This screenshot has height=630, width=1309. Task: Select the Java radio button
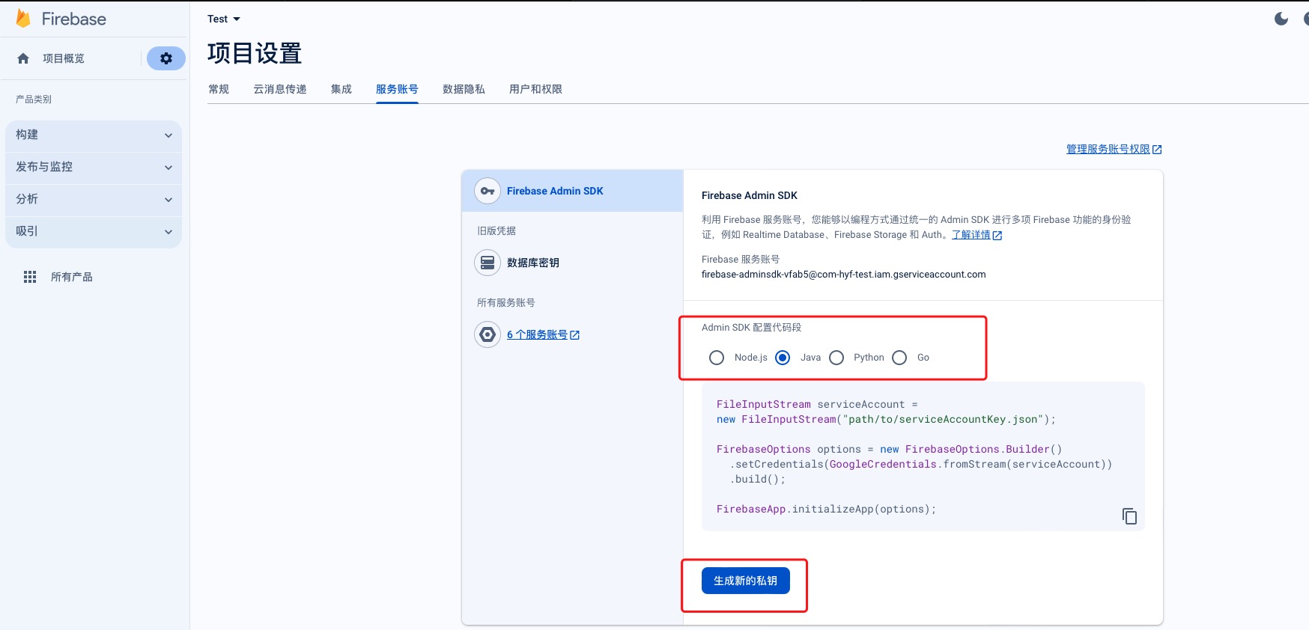[x=783, y=358]
